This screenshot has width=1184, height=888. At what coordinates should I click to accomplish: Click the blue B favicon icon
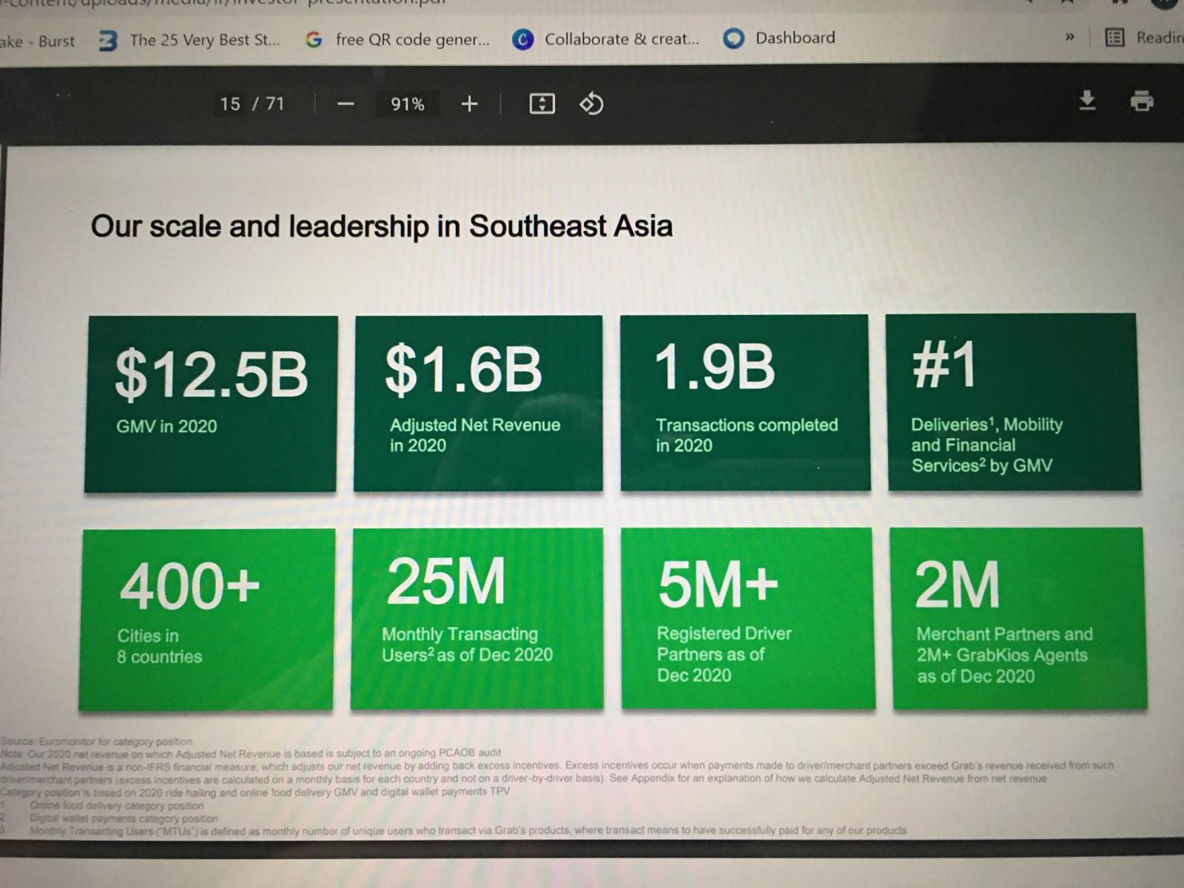tap(108, 41)
